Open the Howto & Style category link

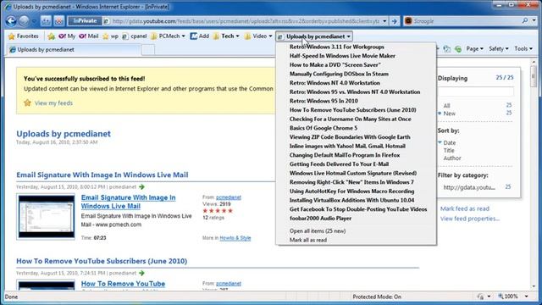(x=235, y=238)
